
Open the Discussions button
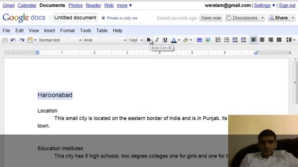click(x=242, y=18)
